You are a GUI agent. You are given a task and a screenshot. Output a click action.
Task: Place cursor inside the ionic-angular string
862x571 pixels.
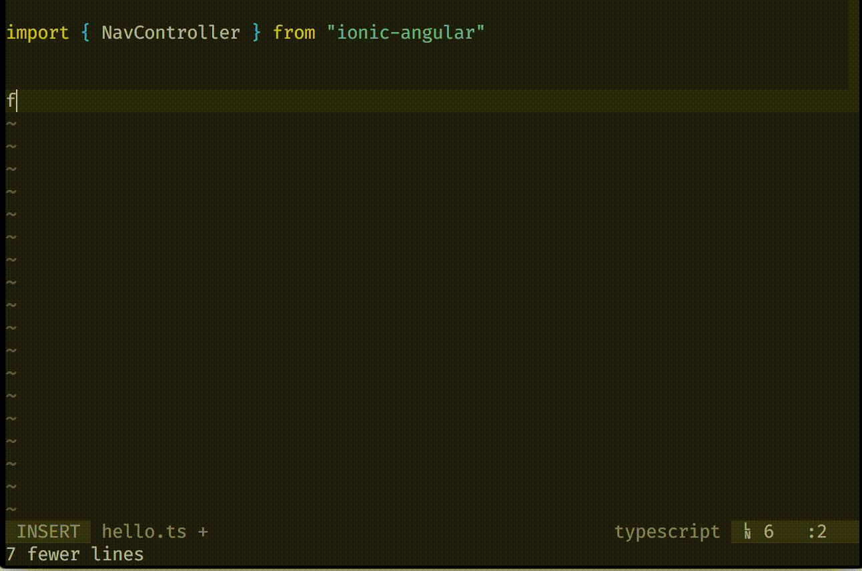[x=406, y=32]
